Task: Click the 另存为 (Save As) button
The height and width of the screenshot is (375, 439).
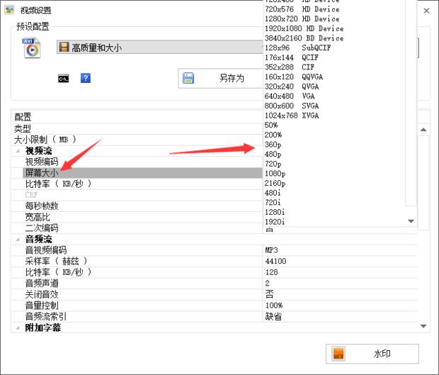Action: [219, 78]
